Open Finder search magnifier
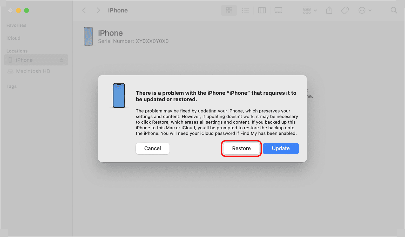The height and width of the screenshot is (237, 405). 394,10
